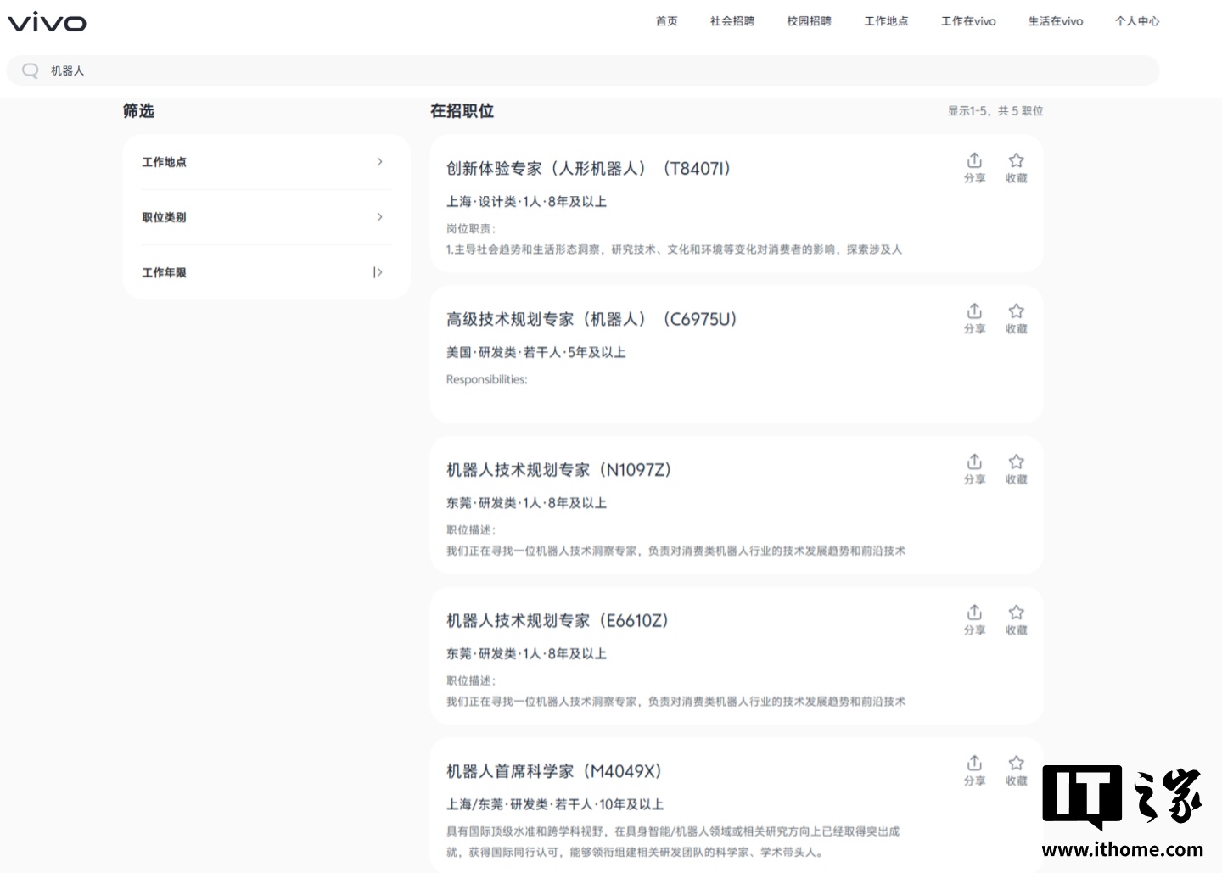Go to 首页 in top navigation
The height and width of the screenshot is (873, 1222).
pyautogui.click(x=667, y=21)
